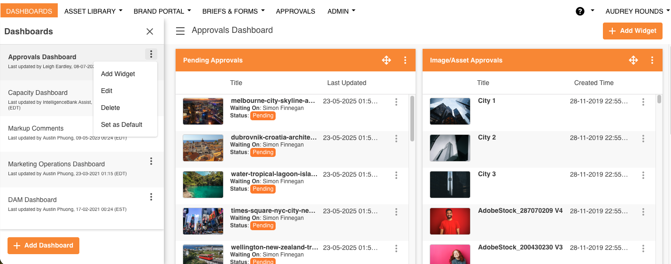
Task: Click the AdobeStock_200430230 V3 title text
Action: [520, 247]
